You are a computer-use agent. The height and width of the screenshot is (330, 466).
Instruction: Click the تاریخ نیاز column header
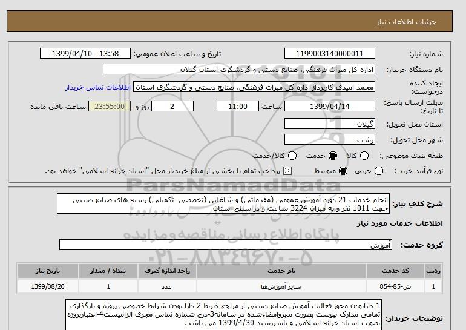pos(48,271)
